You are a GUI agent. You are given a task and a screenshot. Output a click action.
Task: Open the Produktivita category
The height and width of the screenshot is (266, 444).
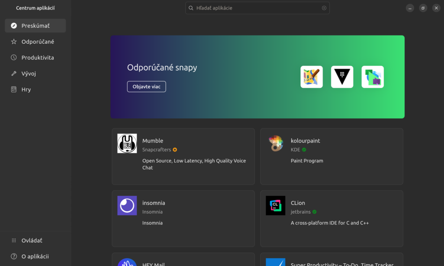point(36,58)
